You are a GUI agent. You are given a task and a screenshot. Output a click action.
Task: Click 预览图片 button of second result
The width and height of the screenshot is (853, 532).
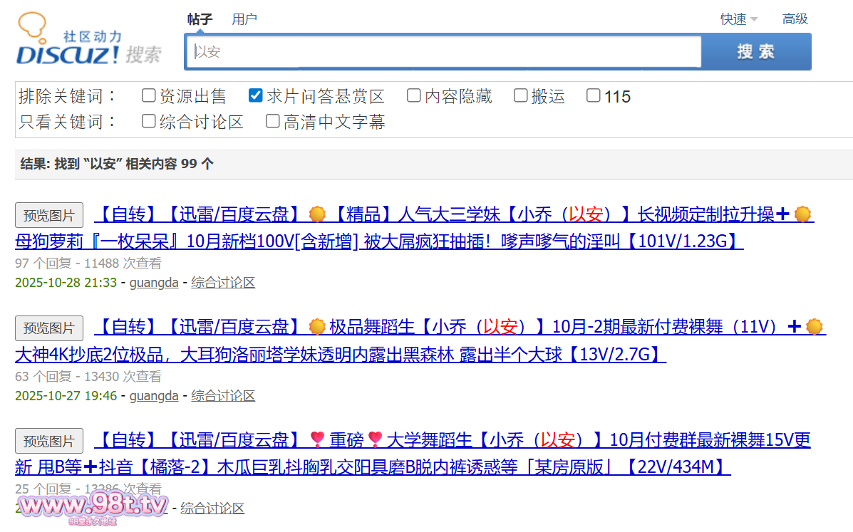49,328
